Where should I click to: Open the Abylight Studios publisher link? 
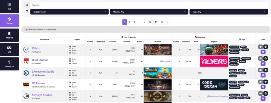[x=42, y=95]
